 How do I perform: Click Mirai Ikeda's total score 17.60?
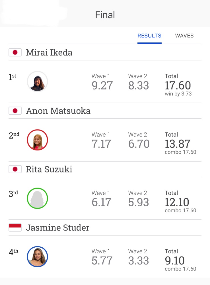[178, 85]
